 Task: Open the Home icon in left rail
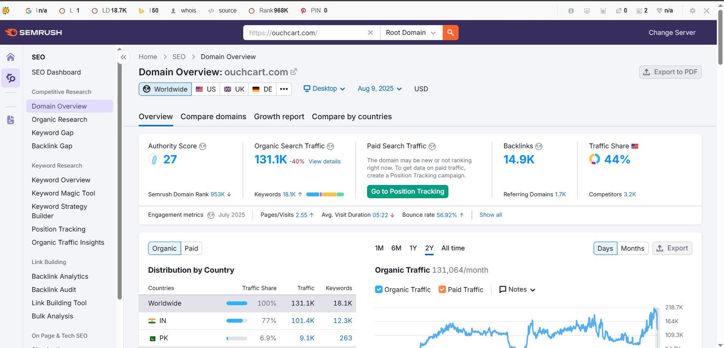(x=10, y=57)
